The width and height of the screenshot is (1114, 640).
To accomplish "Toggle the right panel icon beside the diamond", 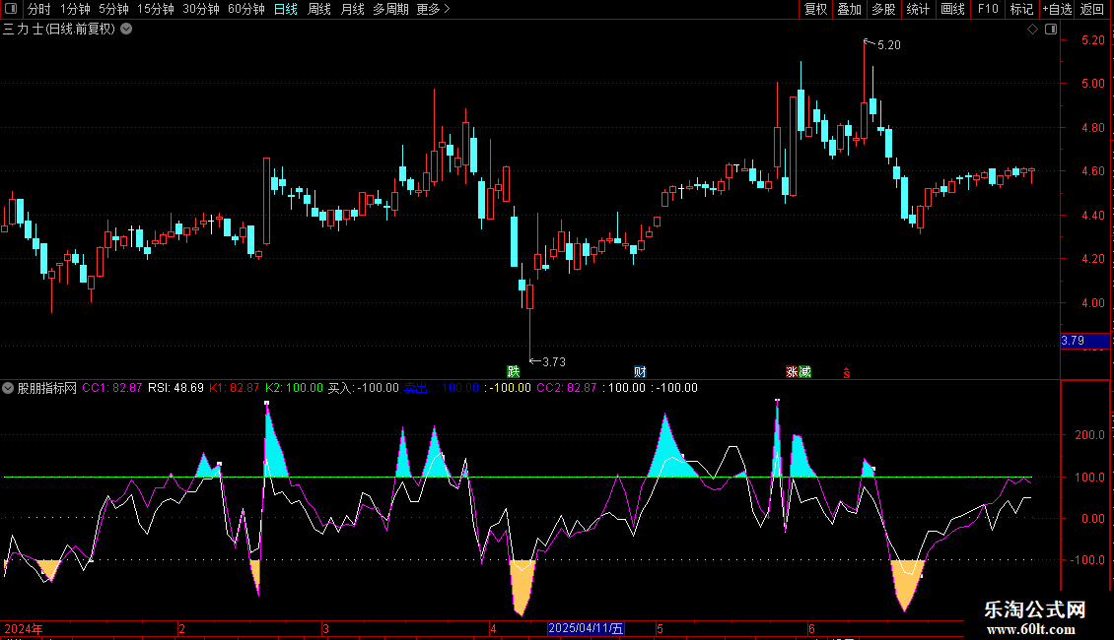I will [1051, 30].
